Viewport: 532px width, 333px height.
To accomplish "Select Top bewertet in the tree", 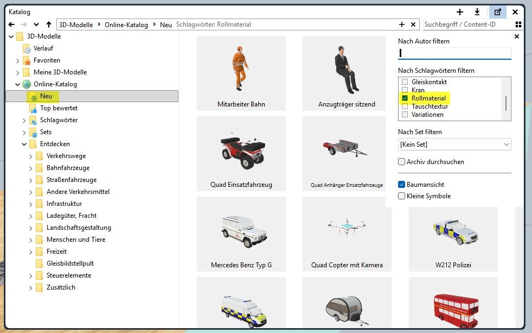I will point(59,108).
